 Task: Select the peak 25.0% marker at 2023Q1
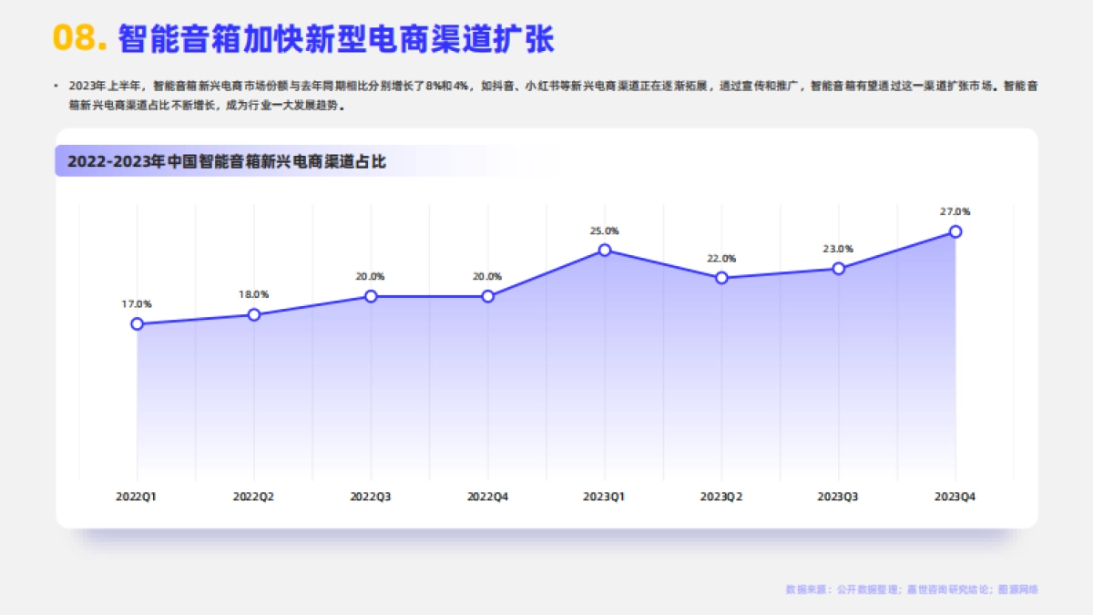pos(604,250)
